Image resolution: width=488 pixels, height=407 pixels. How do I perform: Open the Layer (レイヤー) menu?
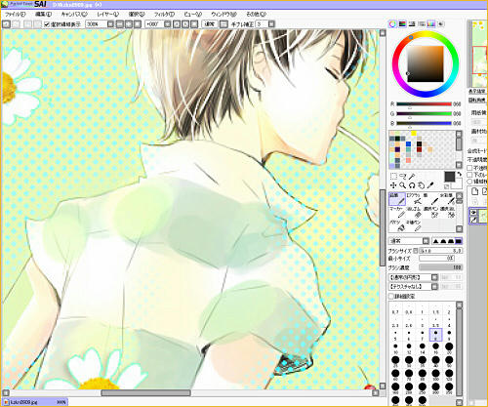coord(107,15)
